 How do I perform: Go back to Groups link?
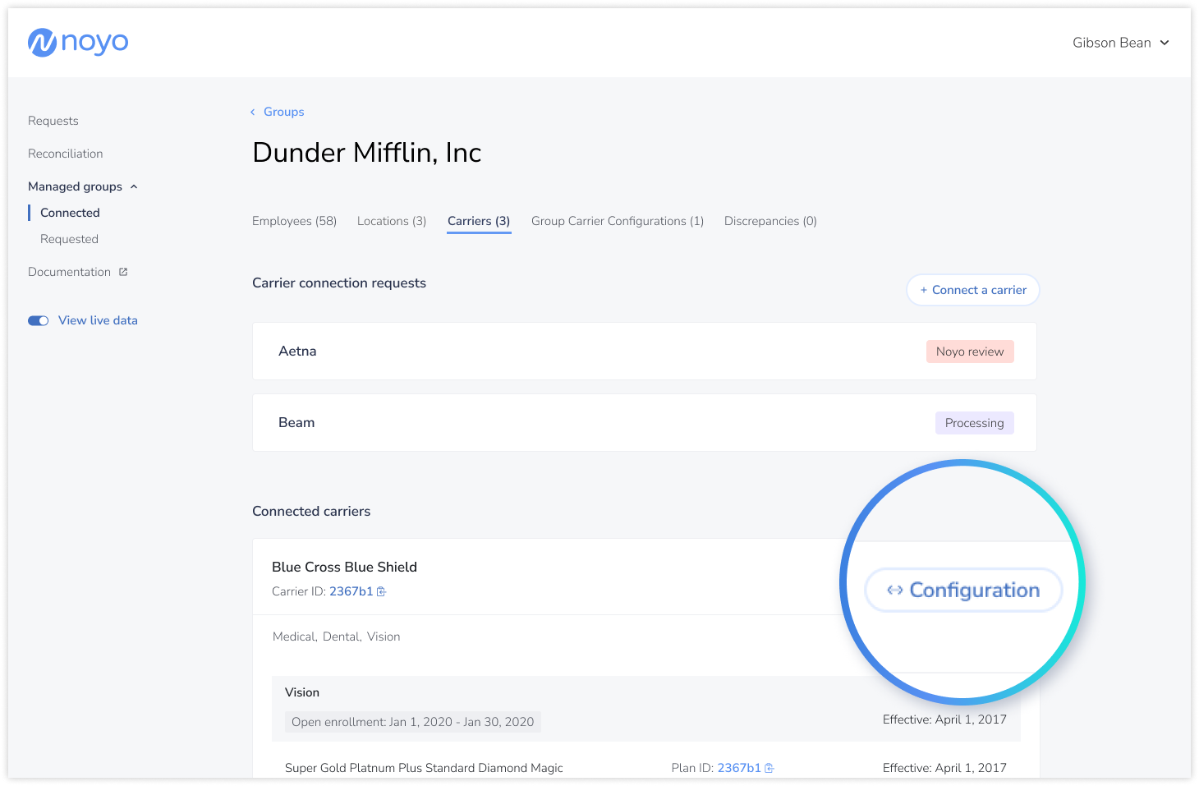tap(284, 112)
